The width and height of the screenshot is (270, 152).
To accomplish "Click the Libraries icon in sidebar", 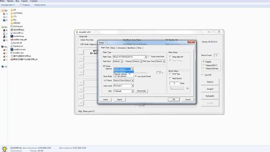I will 3,27.
